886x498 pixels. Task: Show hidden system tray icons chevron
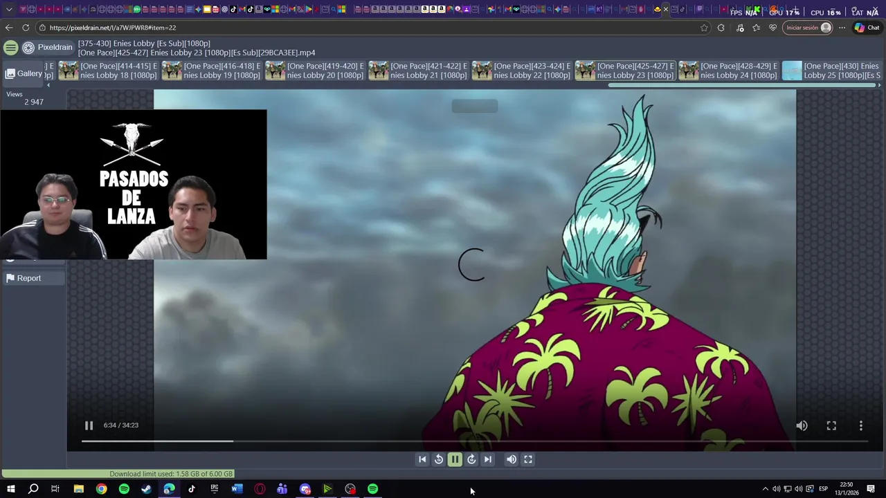[x=765, y=489]
